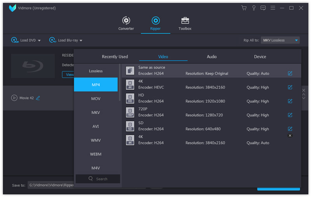Rename Movie 42 with pencil icon
311x197 pixels.
pos(38,98)
